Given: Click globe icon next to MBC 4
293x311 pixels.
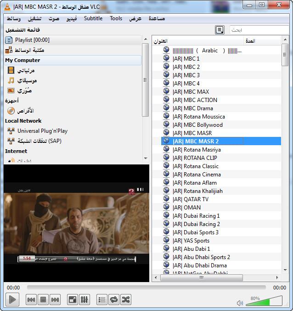Looking at the screenshot, I should click(166, 83).
